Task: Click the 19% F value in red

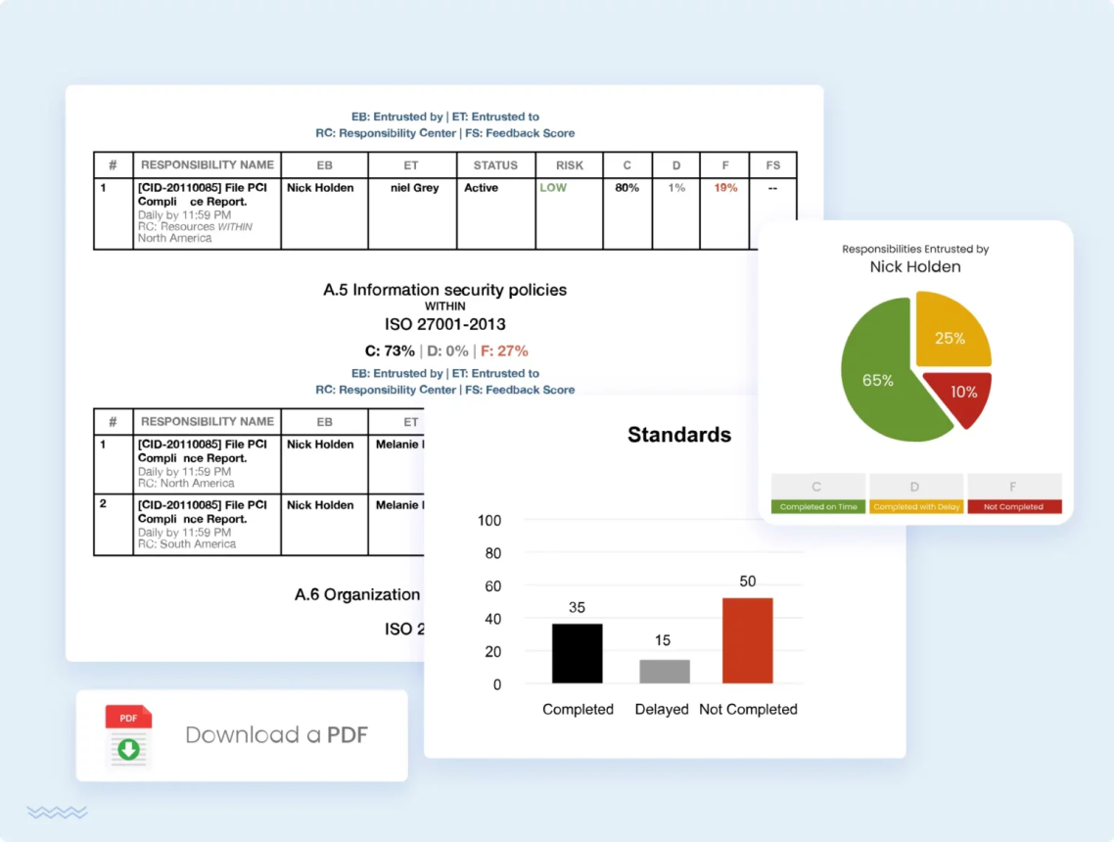Action: tap(725, 188)
